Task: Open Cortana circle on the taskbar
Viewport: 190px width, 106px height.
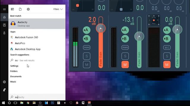Action: pos(9,103)
